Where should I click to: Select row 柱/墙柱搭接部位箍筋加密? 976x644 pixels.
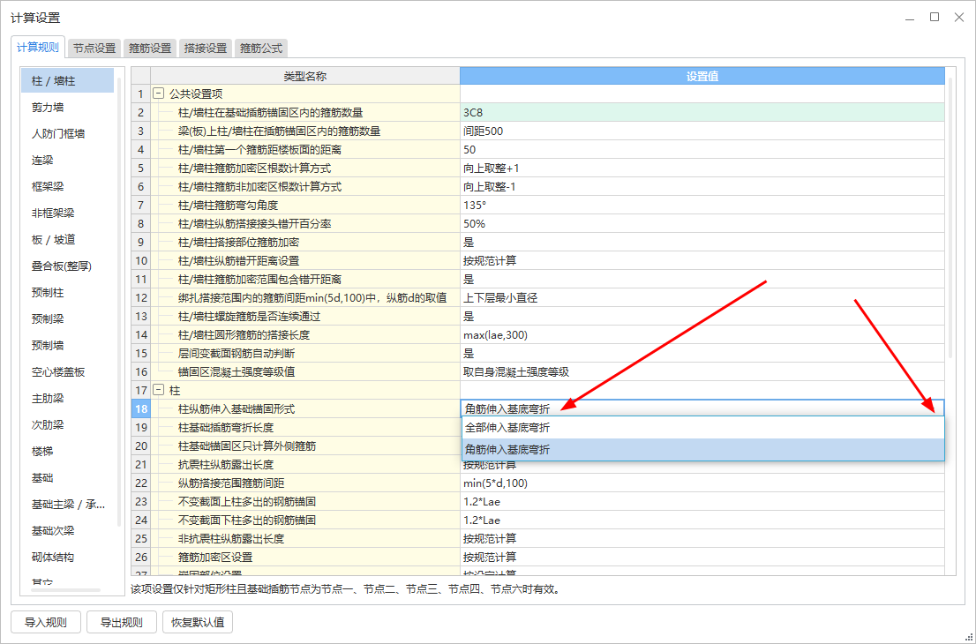(x=305, y=242)
